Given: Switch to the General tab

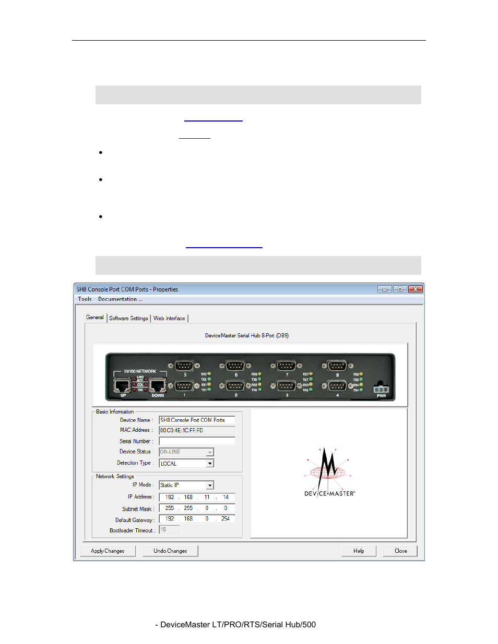Looking at the screenshot, I should (95, 318).
